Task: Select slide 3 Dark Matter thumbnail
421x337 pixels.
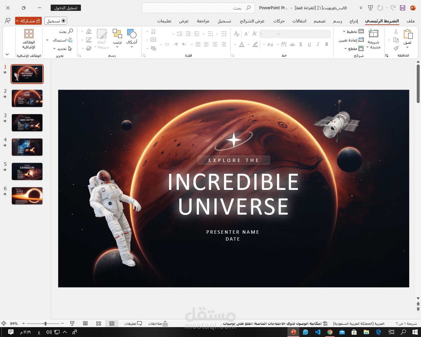Action: (x=27, y=123)
